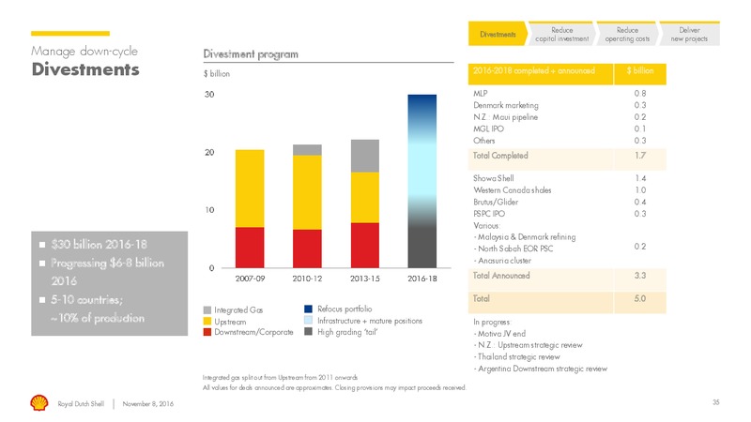Viewport: 751px width, 422px height.
Task: Select the Reduce capital investment tab
Action: tap(561, 34)
